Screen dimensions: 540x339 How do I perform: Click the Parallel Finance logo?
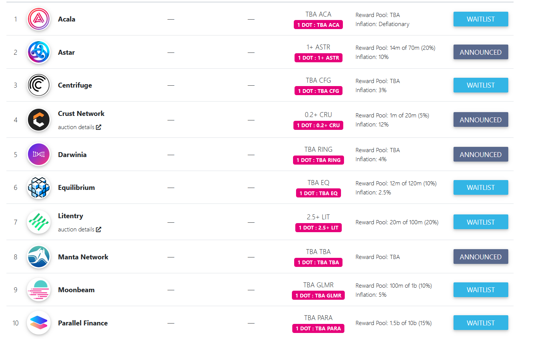39,323
